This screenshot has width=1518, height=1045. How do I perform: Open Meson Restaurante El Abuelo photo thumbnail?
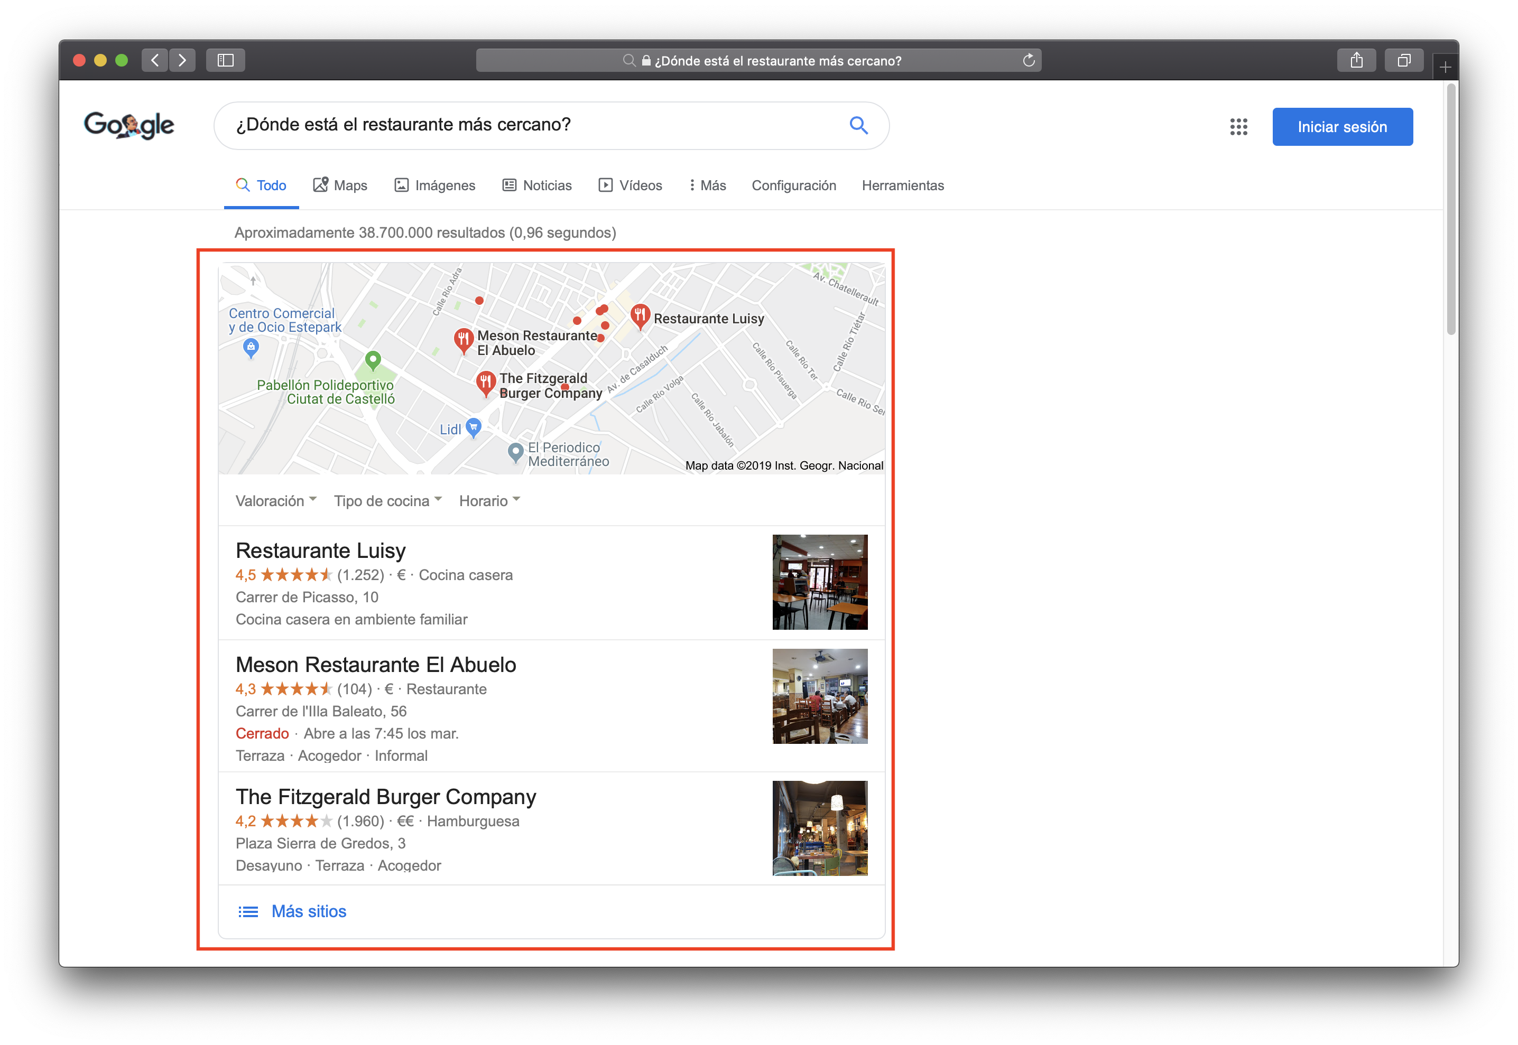point(820,696)
